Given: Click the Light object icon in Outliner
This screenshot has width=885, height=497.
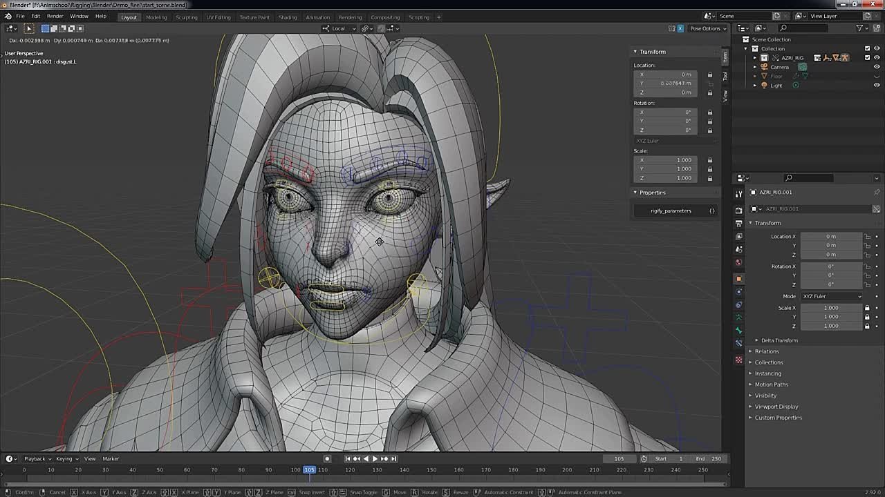Looking at the screenshot, I should (x=764, y=85).
